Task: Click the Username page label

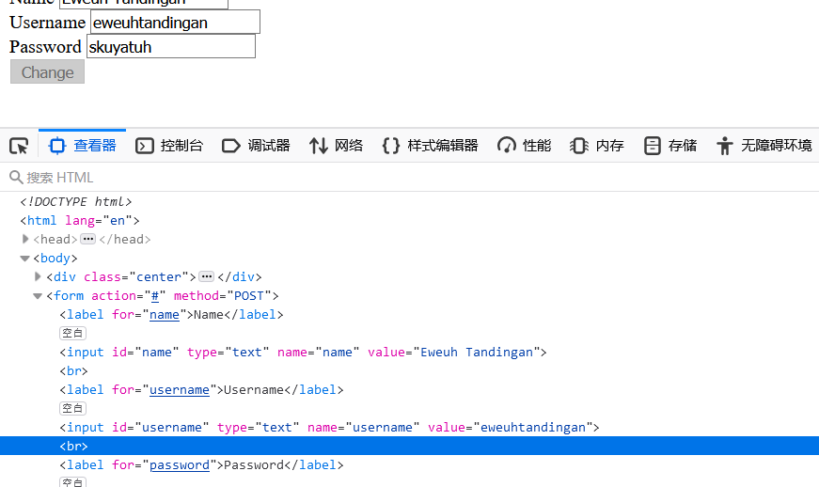Action: (48, 23)
